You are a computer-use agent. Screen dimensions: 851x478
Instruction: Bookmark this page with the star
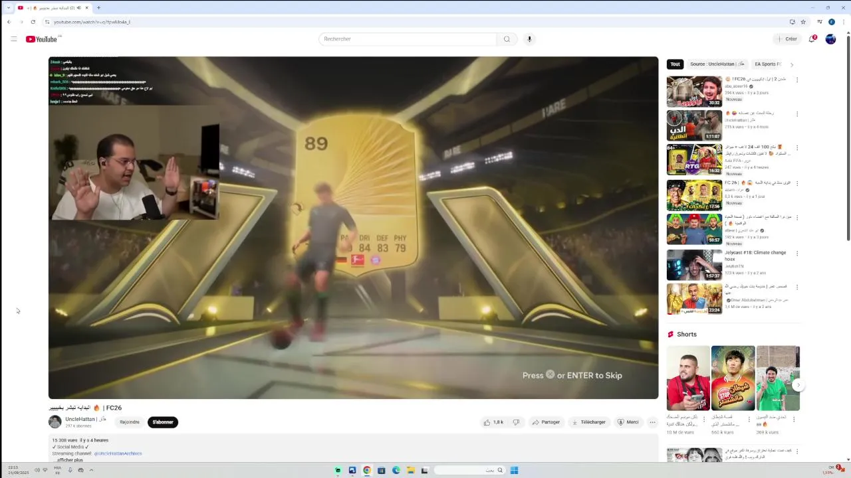[x=802, y=22]
